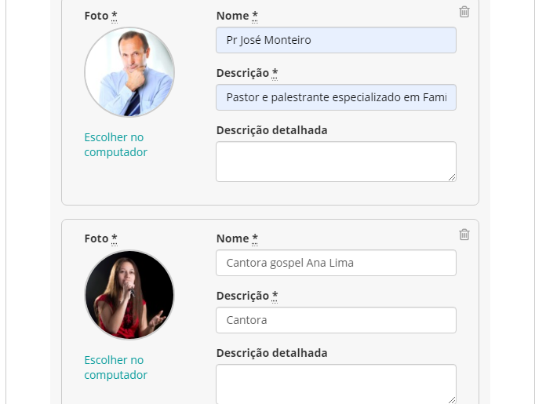Click resize grip on Ana Lima's detailed description
The height and width of the screenshot is (404, 546).
coord(452,400)
